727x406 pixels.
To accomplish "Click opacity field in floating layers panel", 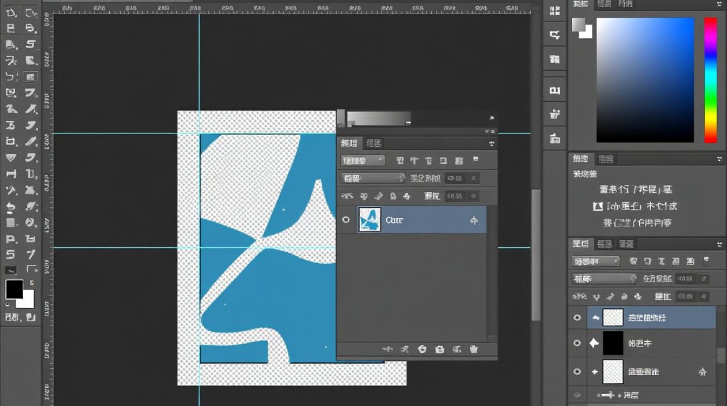I will [x=454, y=178].
